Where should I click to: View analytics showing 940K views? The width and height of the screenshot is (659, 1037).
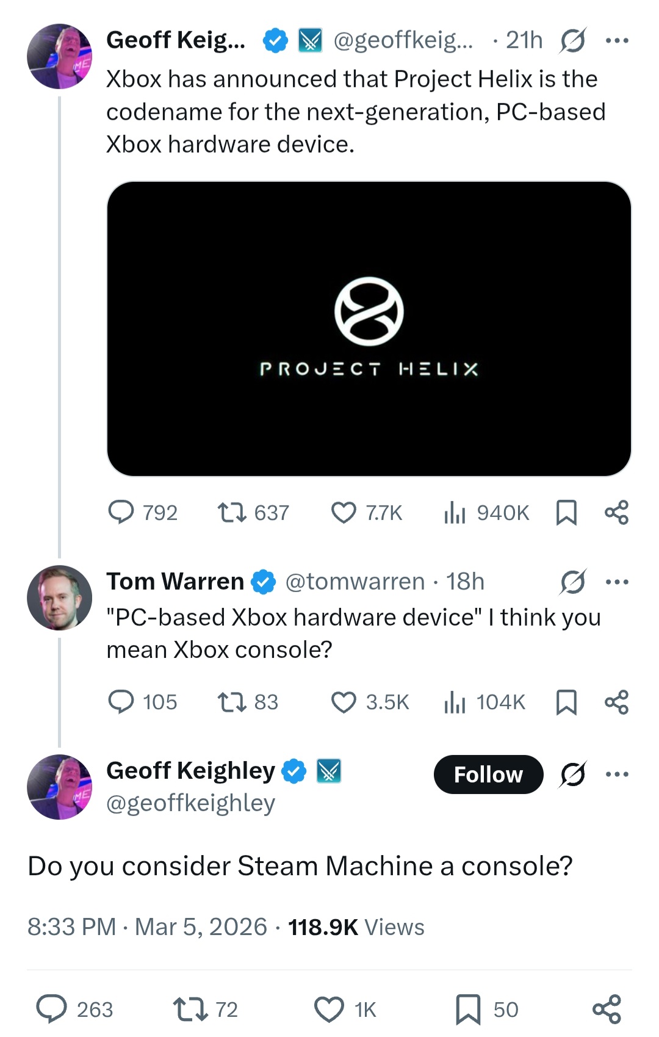pos(486,513)
